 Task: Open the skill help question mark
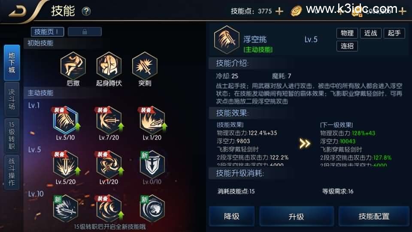[x=86, y=11]
